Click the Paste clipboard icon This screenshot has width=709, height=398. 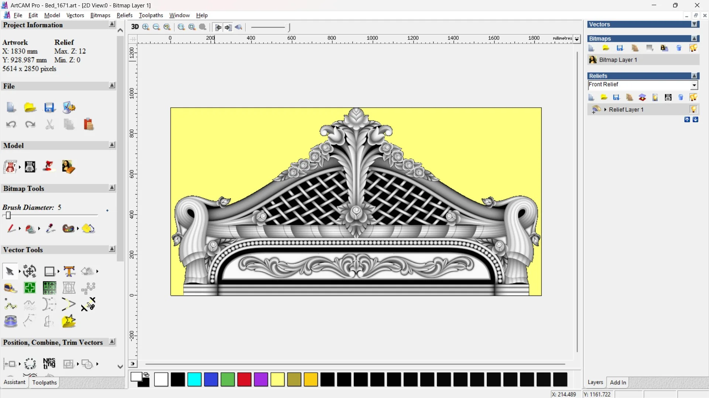point(88,125)
